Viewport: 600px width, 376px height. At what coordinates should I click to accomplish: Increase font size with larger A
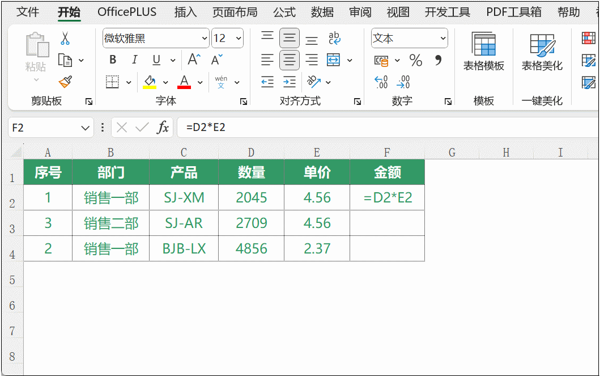click(x=194, y=60)
